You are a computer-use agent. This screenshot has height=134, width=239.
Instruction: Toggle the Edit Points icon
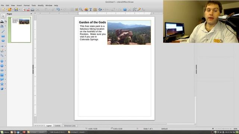[x=134, y=10]
